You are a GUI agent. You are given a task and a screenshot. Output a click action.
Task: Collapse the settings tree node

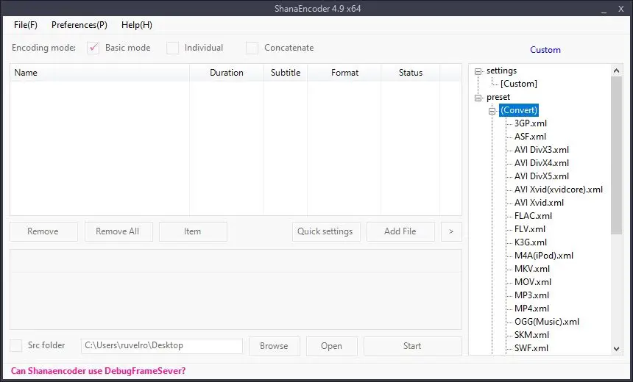coord(478,71)
